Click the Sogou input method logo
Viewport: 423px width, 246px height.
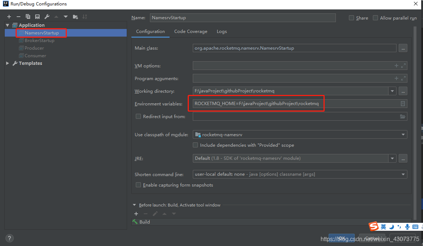pos(374,226)
